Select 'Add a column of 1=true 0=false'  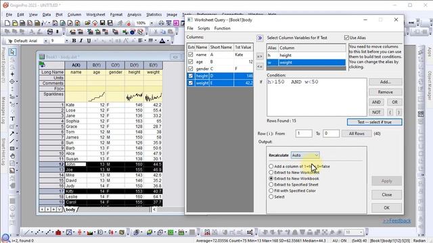point(271,166)
